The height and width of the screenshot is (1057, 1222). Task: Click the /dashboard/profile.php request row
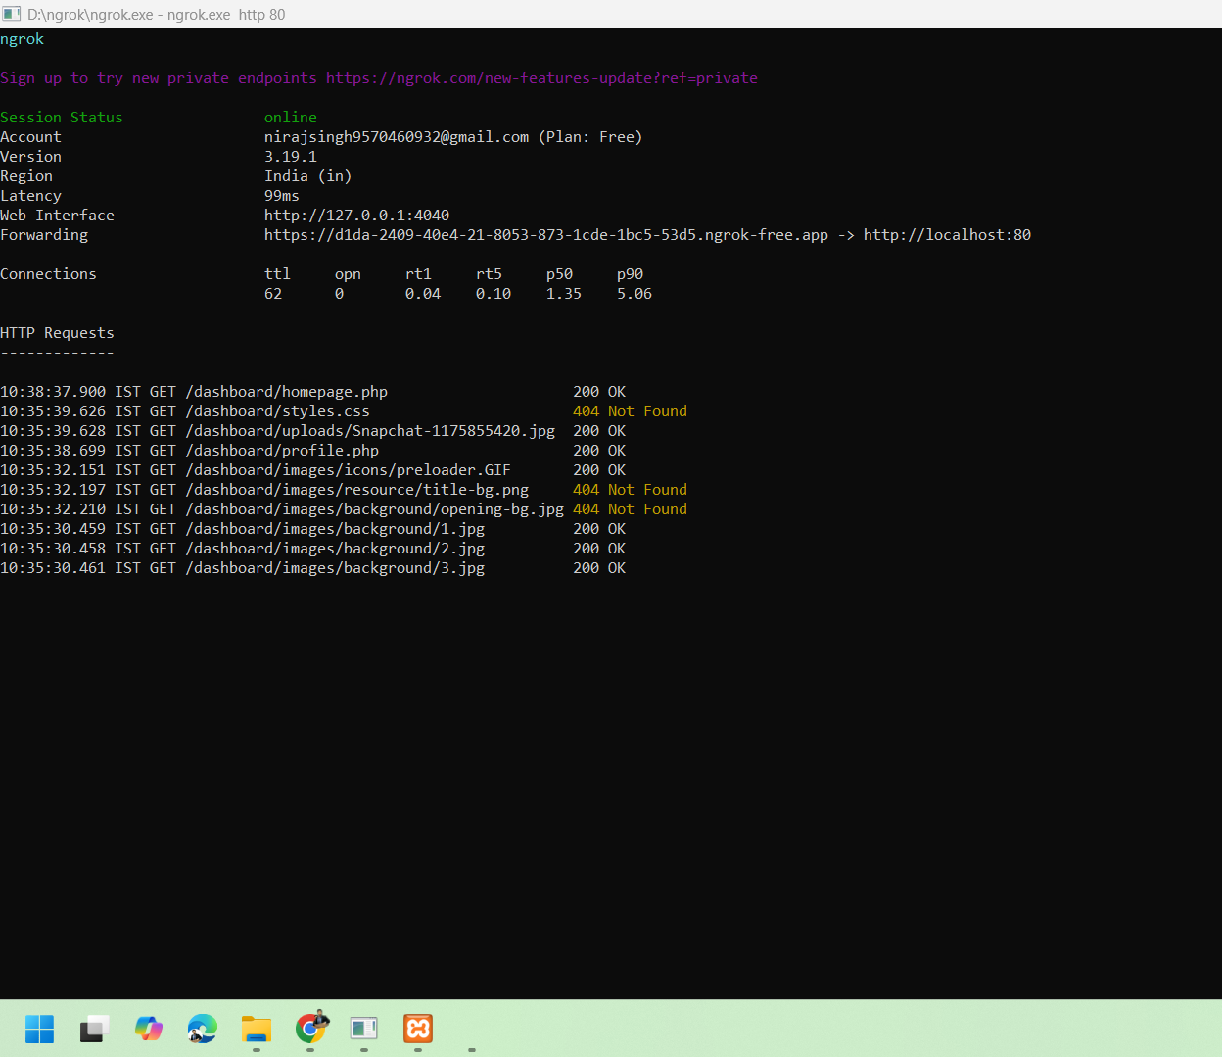[x=313, y=451]
